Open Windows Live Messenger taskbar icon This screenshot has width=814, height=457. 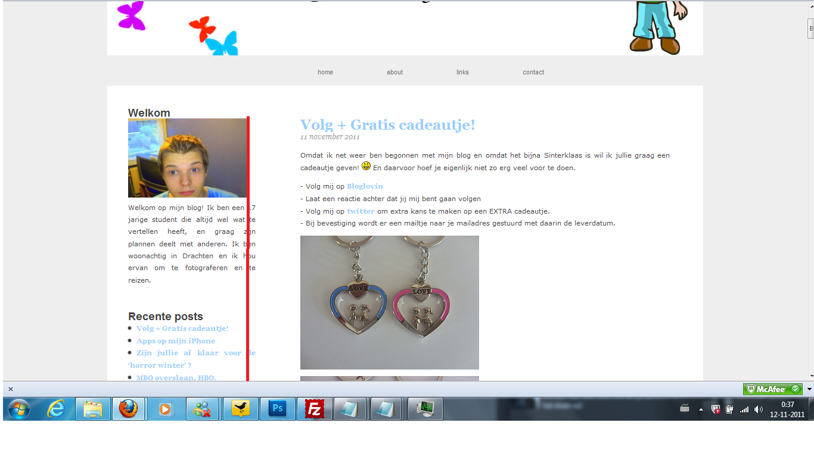[203, 409]
